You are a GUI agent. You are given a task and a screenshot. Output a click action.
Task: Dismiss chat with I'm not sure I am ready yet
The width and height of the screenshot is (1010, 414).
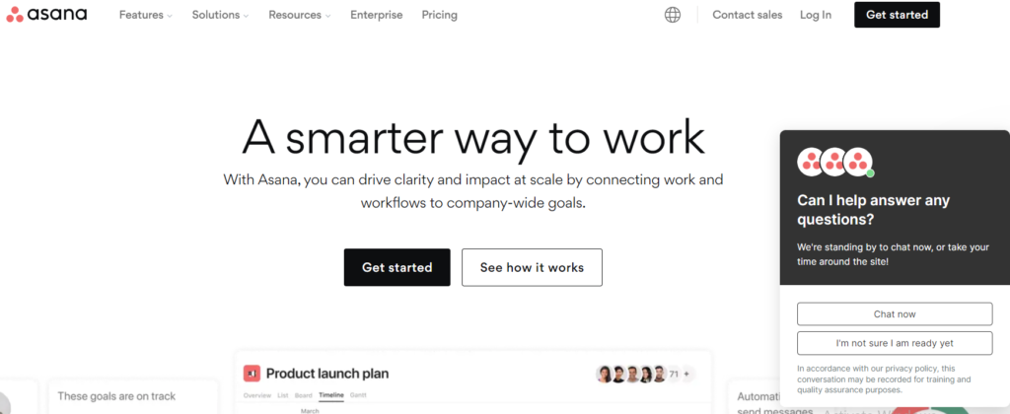pos(895,343)
